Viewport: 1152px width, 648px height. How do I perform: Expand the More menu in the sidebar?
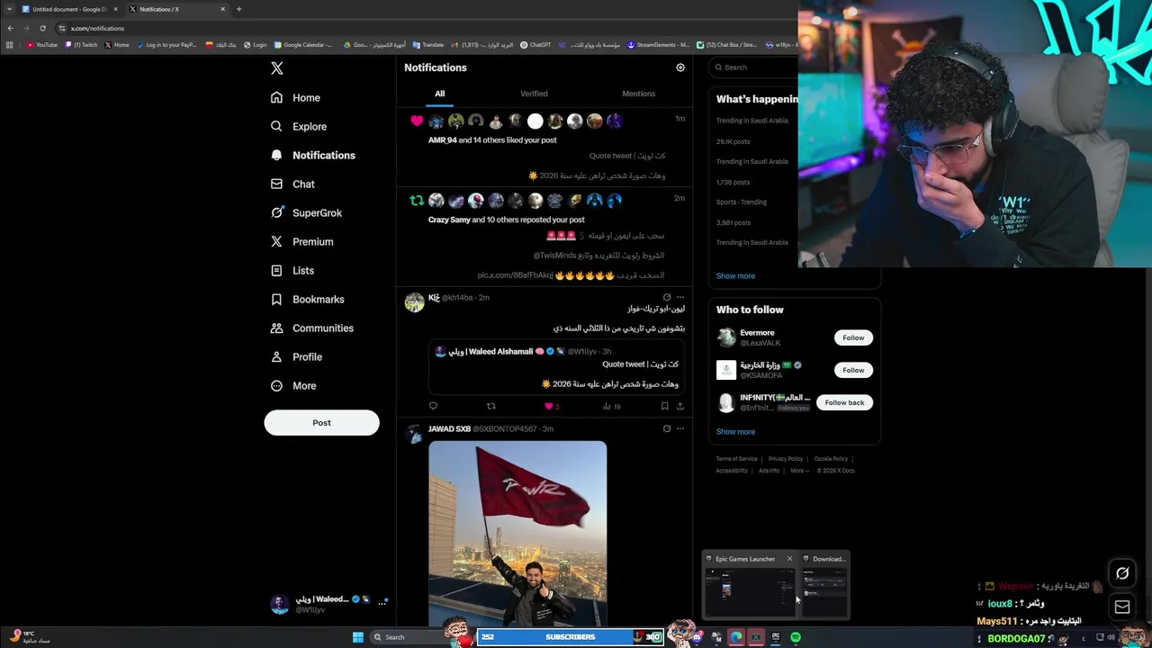click(293, 385)
